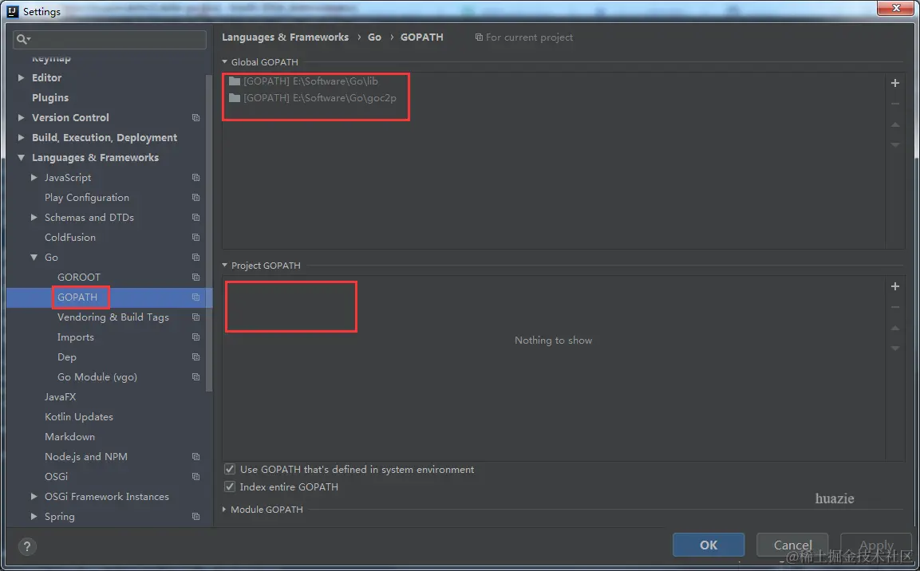
Task: Focus the settings search field
Action: click(110, 39)
